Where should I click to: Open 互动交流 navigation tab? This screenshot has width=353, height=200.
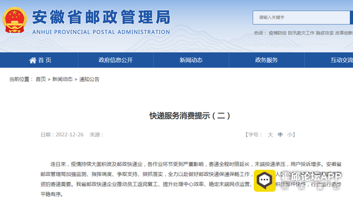click(341, 60)
